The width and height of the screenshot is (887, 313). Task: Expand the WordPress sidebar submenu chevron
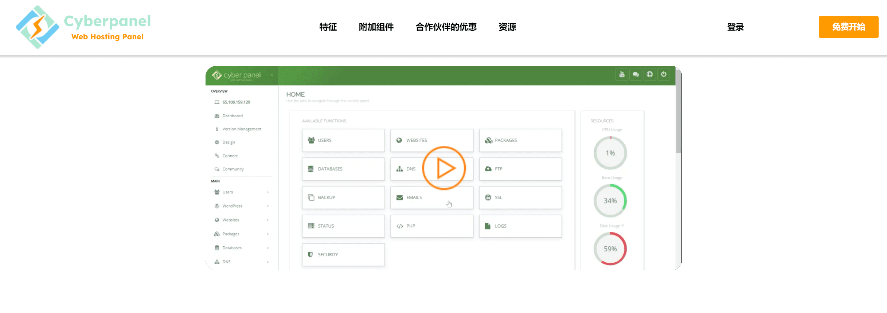268,206
